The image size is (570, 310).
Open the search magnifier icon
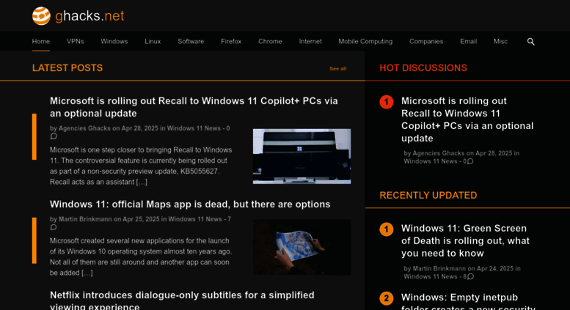coord(530,42)
